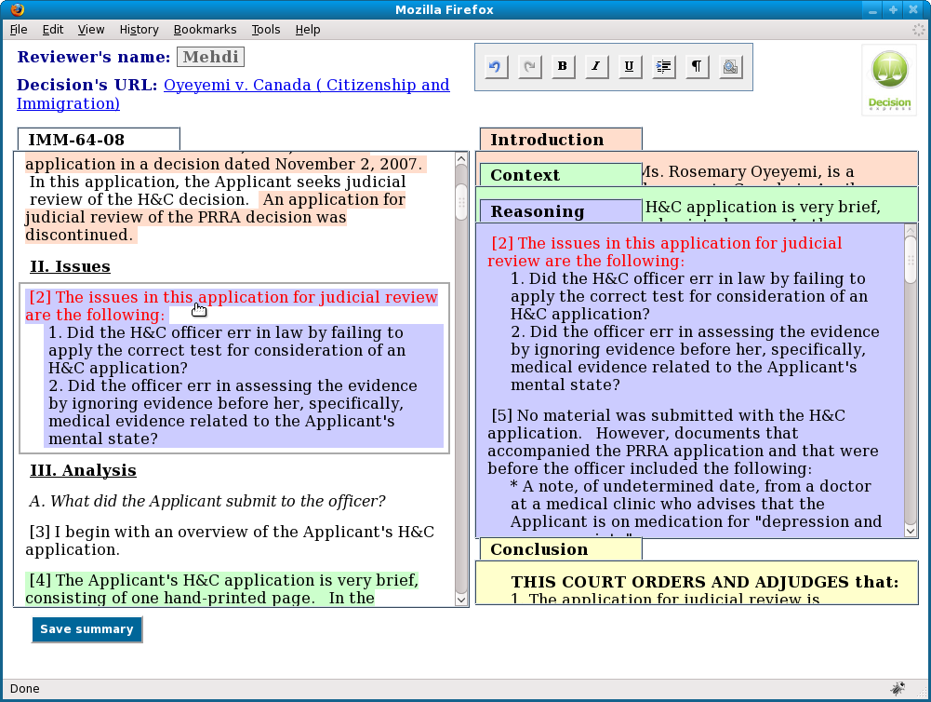Viewport: 931px width, 702px height.
Task: Click 'In this application, the Applicant seeks judicial review'
Action: point(218,190)
